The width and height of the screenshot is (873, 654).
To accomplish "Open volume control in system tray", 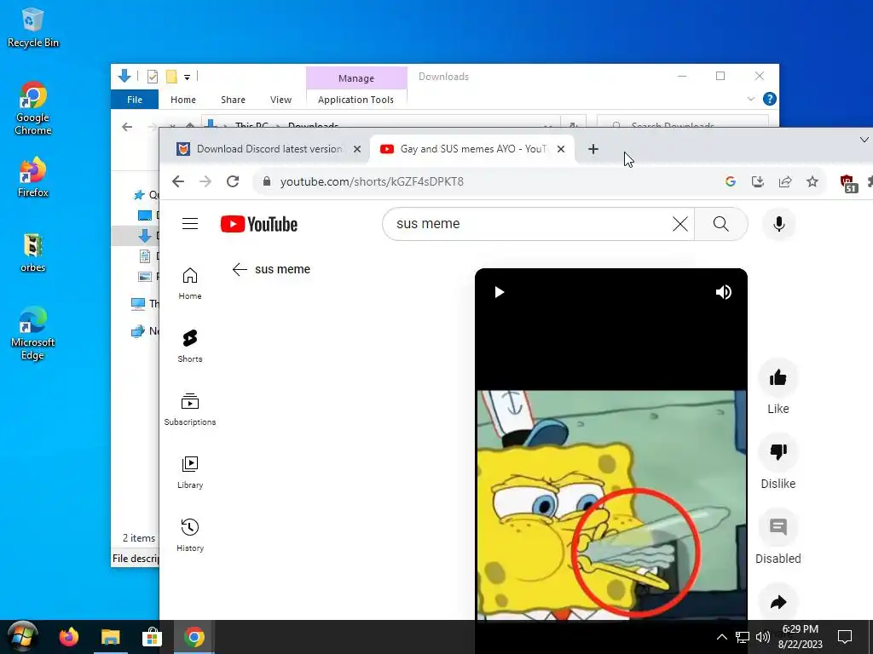I will coord(763,637).
